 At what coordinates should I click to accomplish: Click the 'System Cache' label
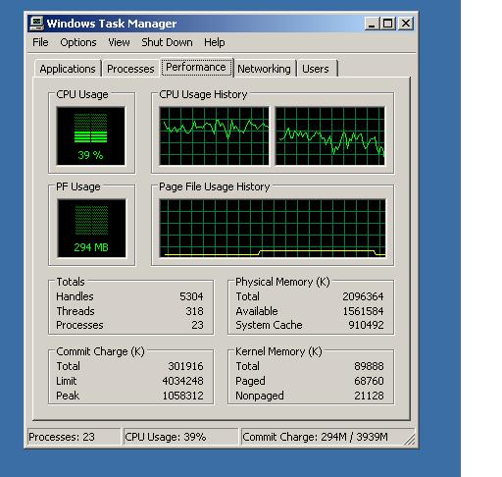pyautogui.click(x=269, y=325)
